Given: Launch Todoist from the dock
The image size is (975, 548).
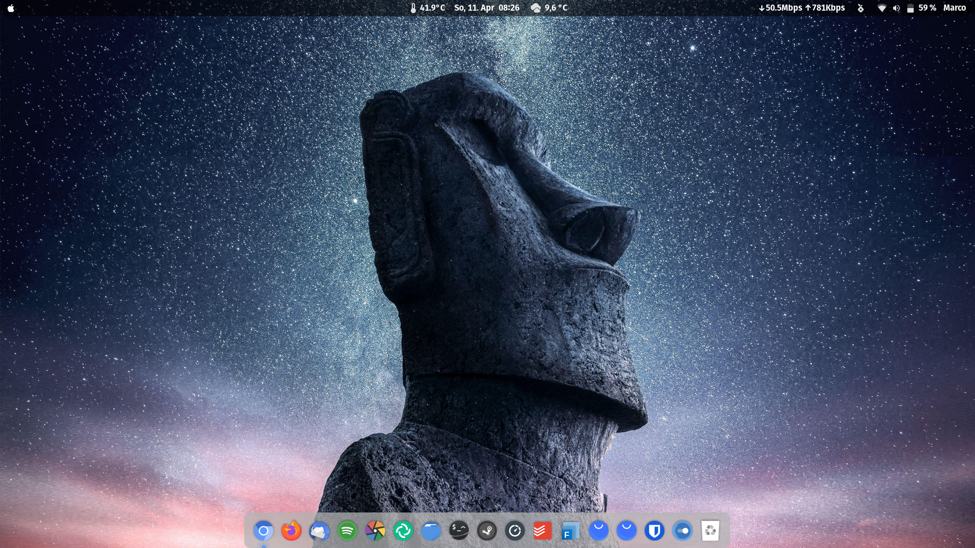Looking at the screenshot, I should 543,531.
